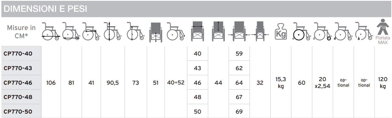Click the DIMENSIONI E PESI header
Viewport: 392px width, 118px height.
click(46, 9)
